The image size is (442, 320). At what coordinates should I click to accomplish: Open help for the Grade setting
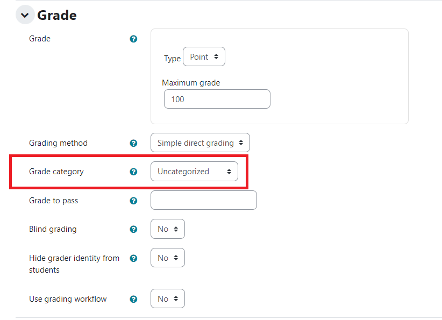[133, 39]
